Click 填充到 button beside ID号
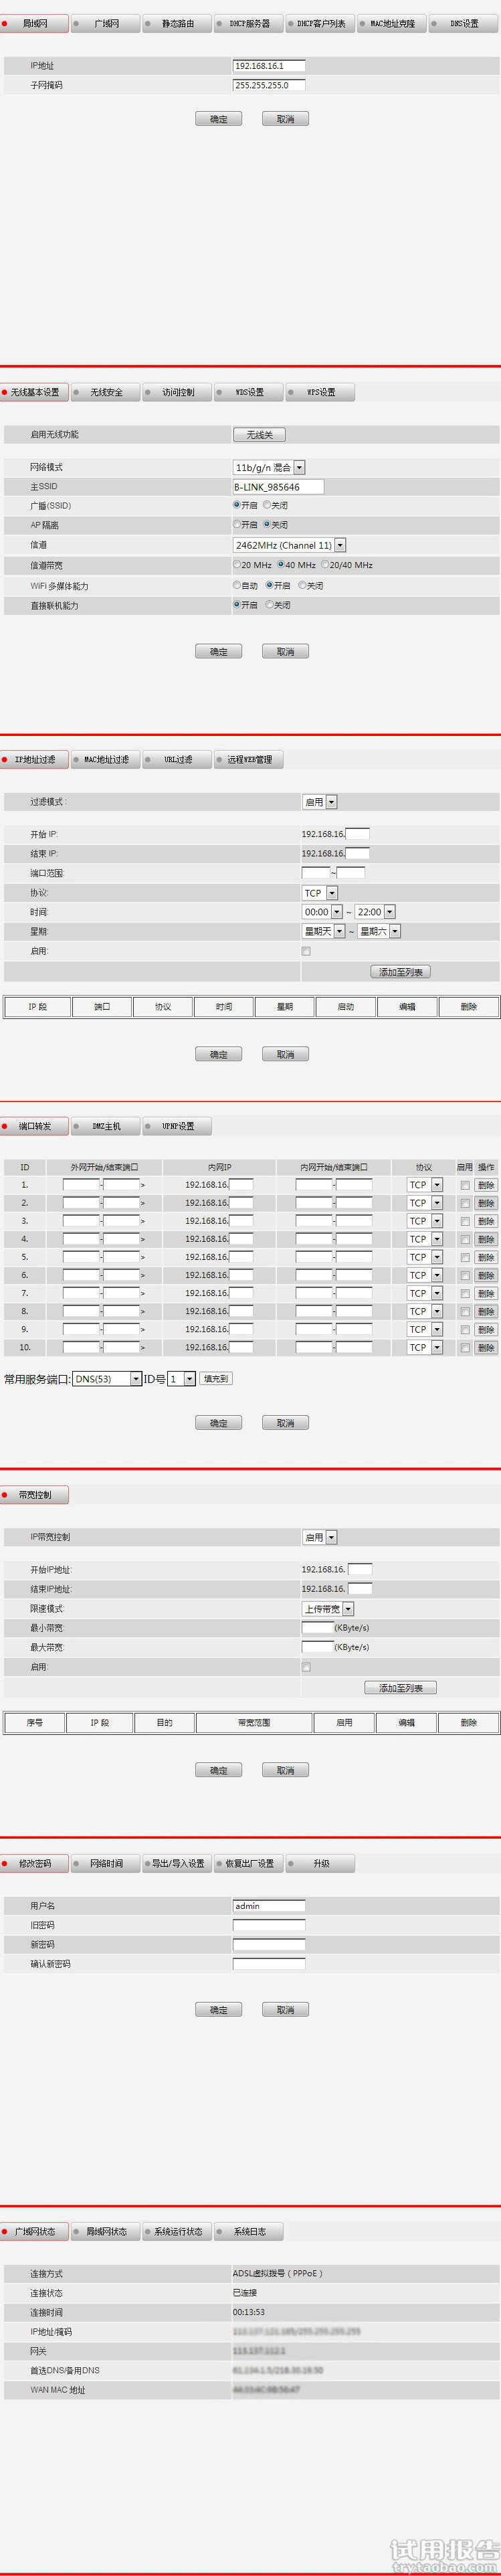Image resolution: width=501 pixels, height=2576 pixels. [x=215, y=1379]
